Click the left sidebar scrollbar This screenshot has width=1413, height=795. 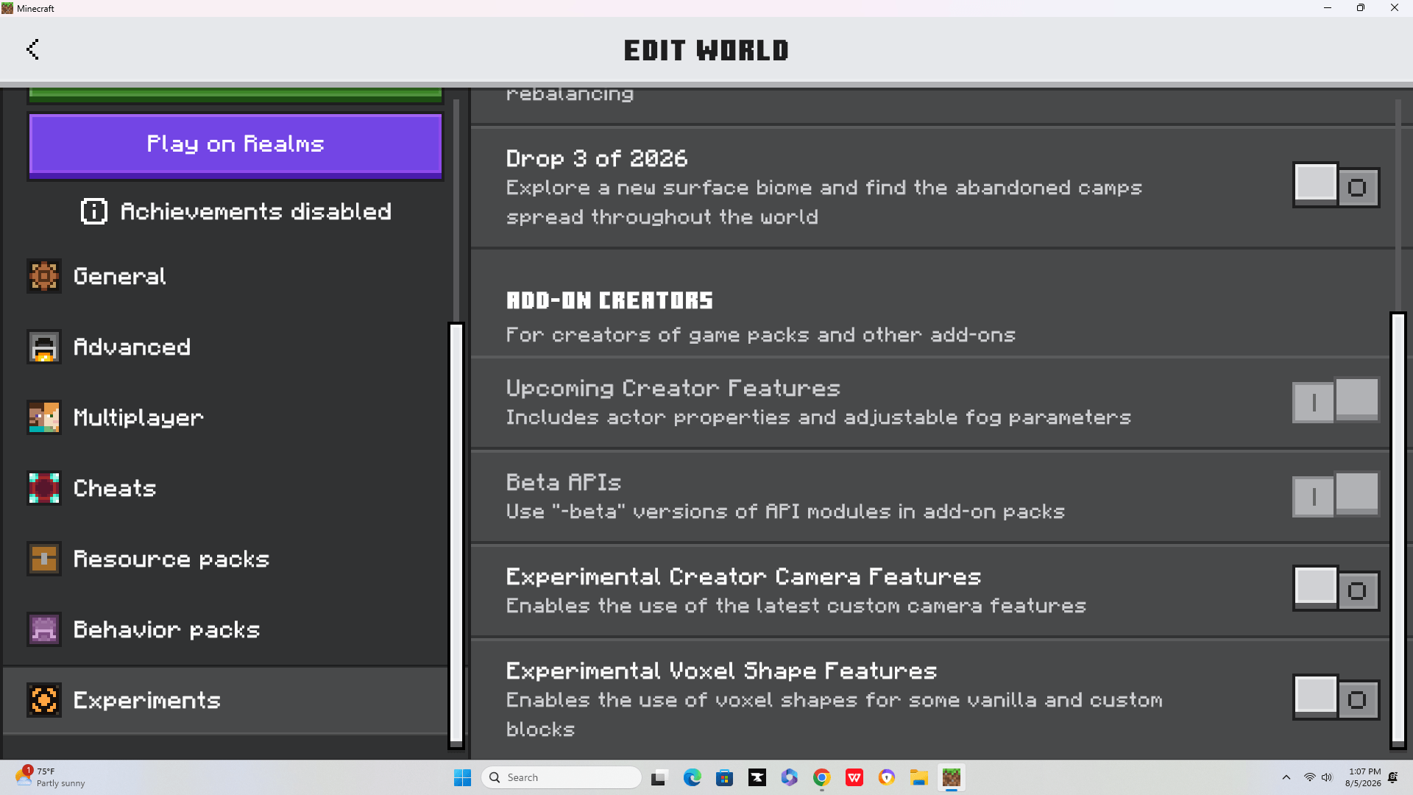456,536
